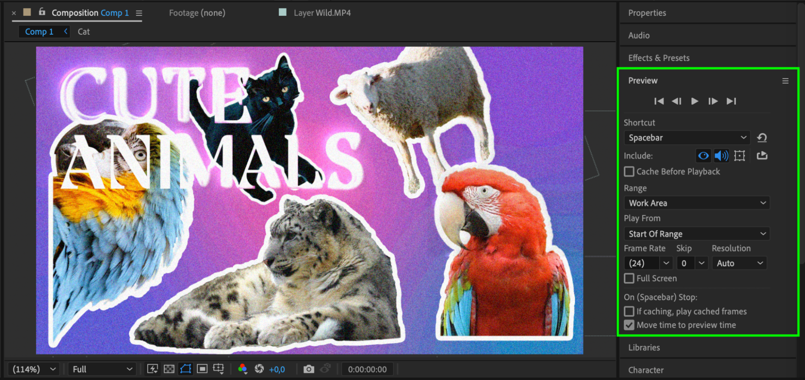Click the Cat breadcrumb in composition navigator
This screenshot has height=380, width=805.
[84, 31]
